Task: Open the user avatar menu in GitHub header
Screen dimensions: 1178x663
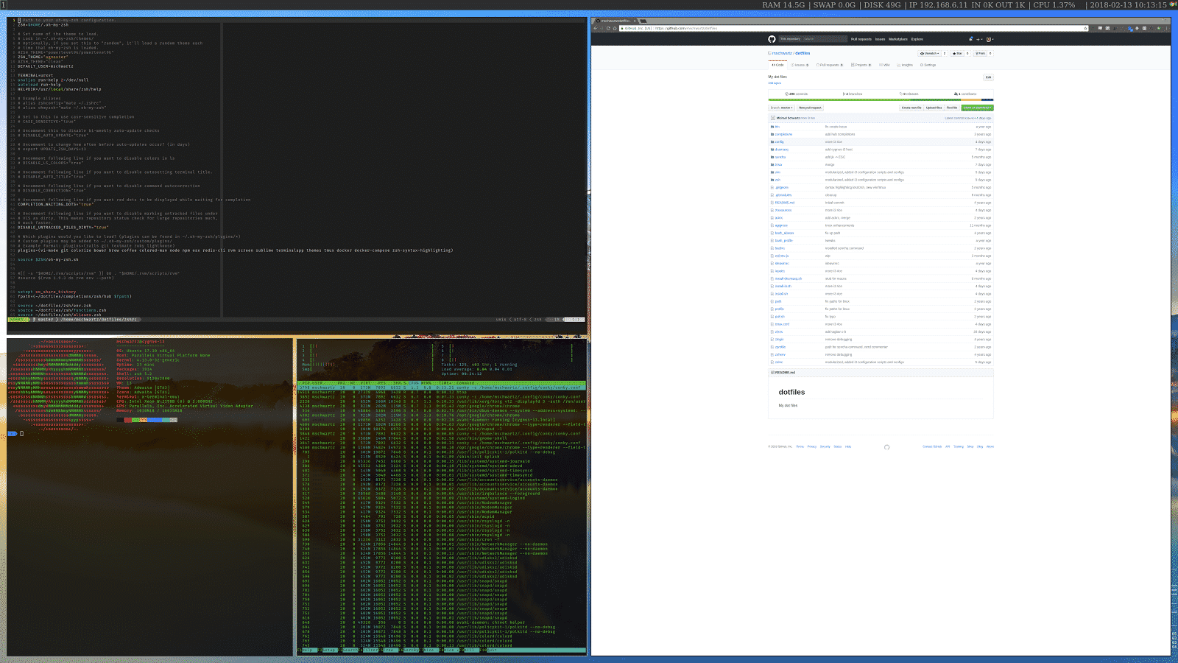Action: coord(990,39)
